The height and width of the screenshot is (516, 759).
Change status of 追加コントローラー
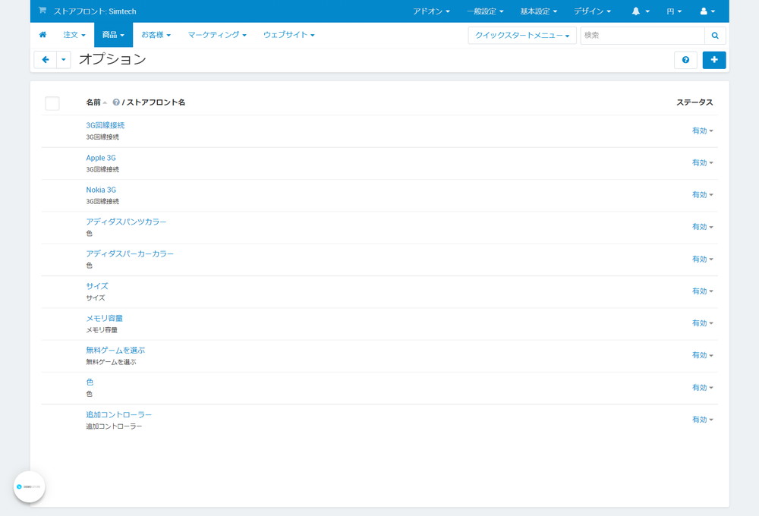[702, 419]
